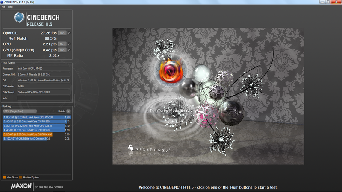Toggle the CPU test checkbox

coord(69,44)
